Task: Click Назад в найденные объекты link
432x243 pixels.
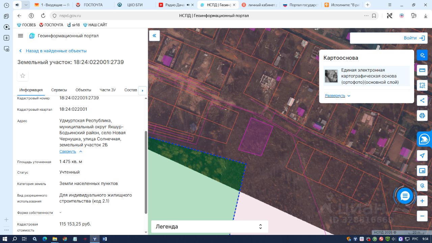Action: pos(56,51)
